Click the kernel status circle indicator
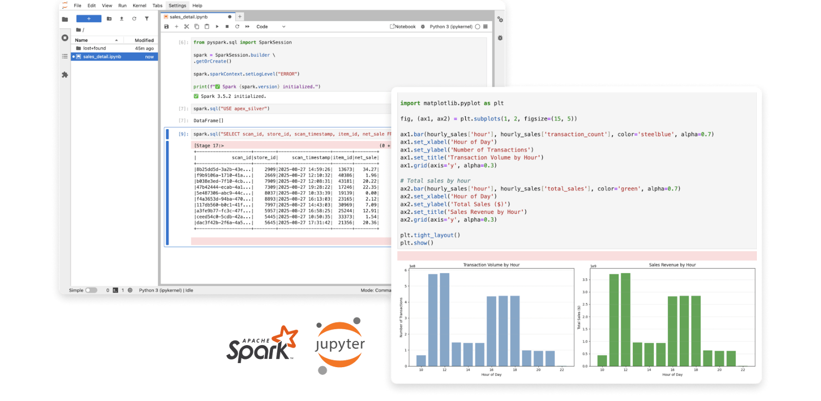 coord(478,27)
